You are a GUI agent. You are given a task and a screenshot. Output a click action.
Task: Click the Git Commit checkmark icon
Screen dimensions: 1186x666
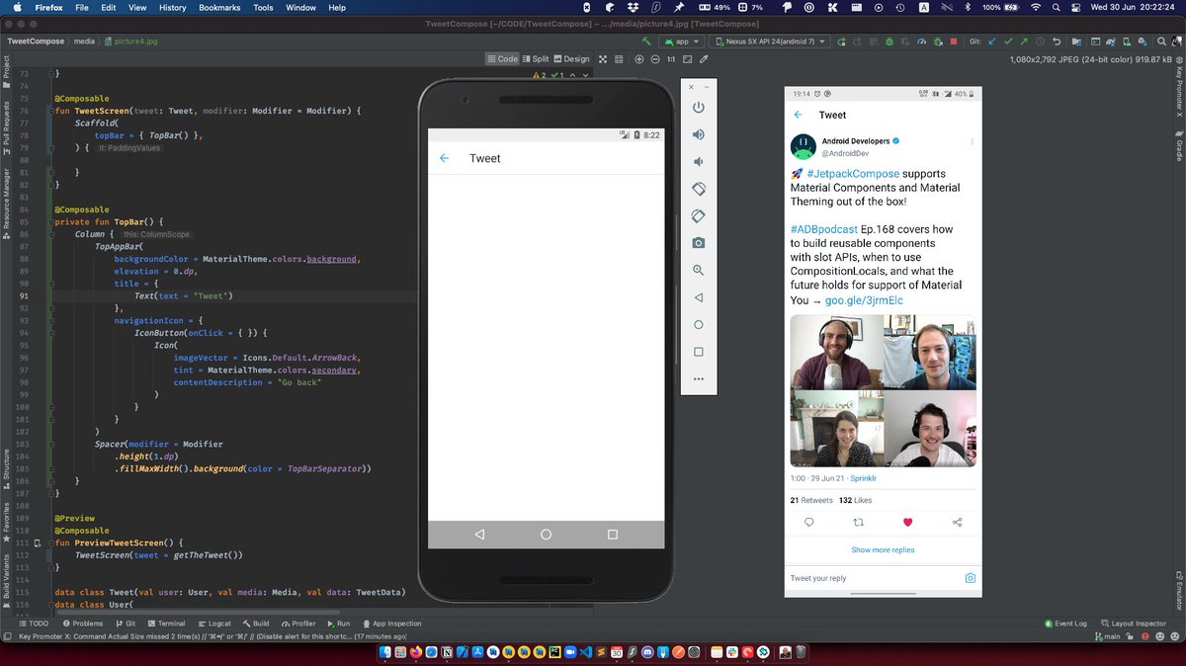coord(1008,42)
